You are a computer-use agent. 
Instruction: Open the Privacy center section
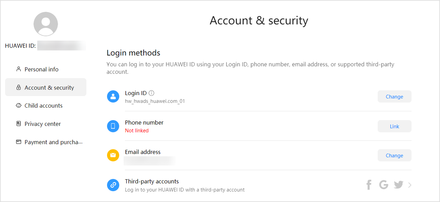[x=42, y=124]
